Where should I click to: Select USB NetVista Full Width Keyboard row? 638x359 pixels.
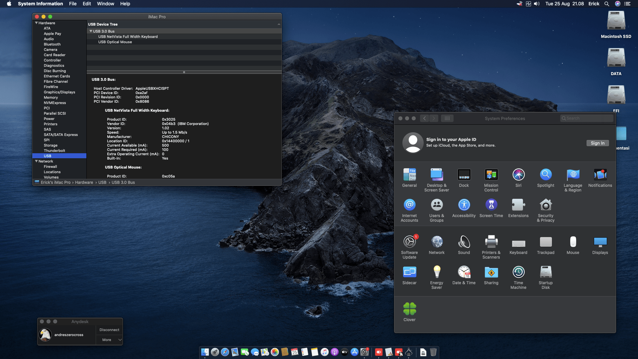click(184, 37)
